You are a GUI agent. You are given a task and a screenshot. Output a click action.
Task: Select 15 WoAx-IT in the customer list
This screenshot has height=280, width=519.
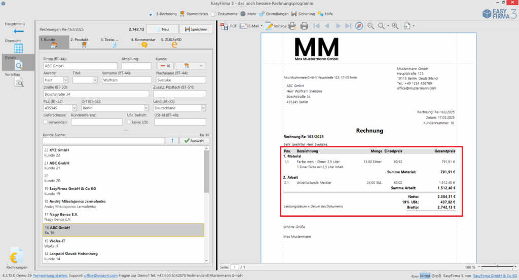click(123, 244)
